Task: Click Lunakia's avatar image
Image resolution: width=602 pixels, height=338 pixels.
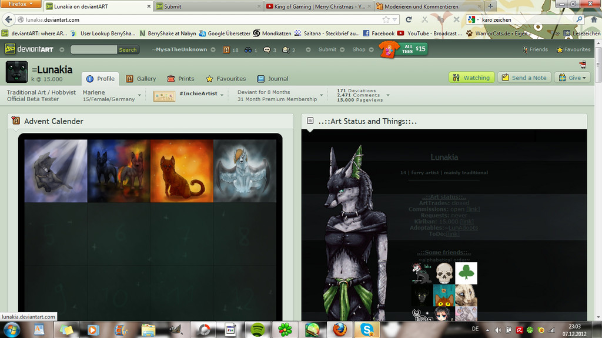Action: pyautogui.click(x=16, y=72)
